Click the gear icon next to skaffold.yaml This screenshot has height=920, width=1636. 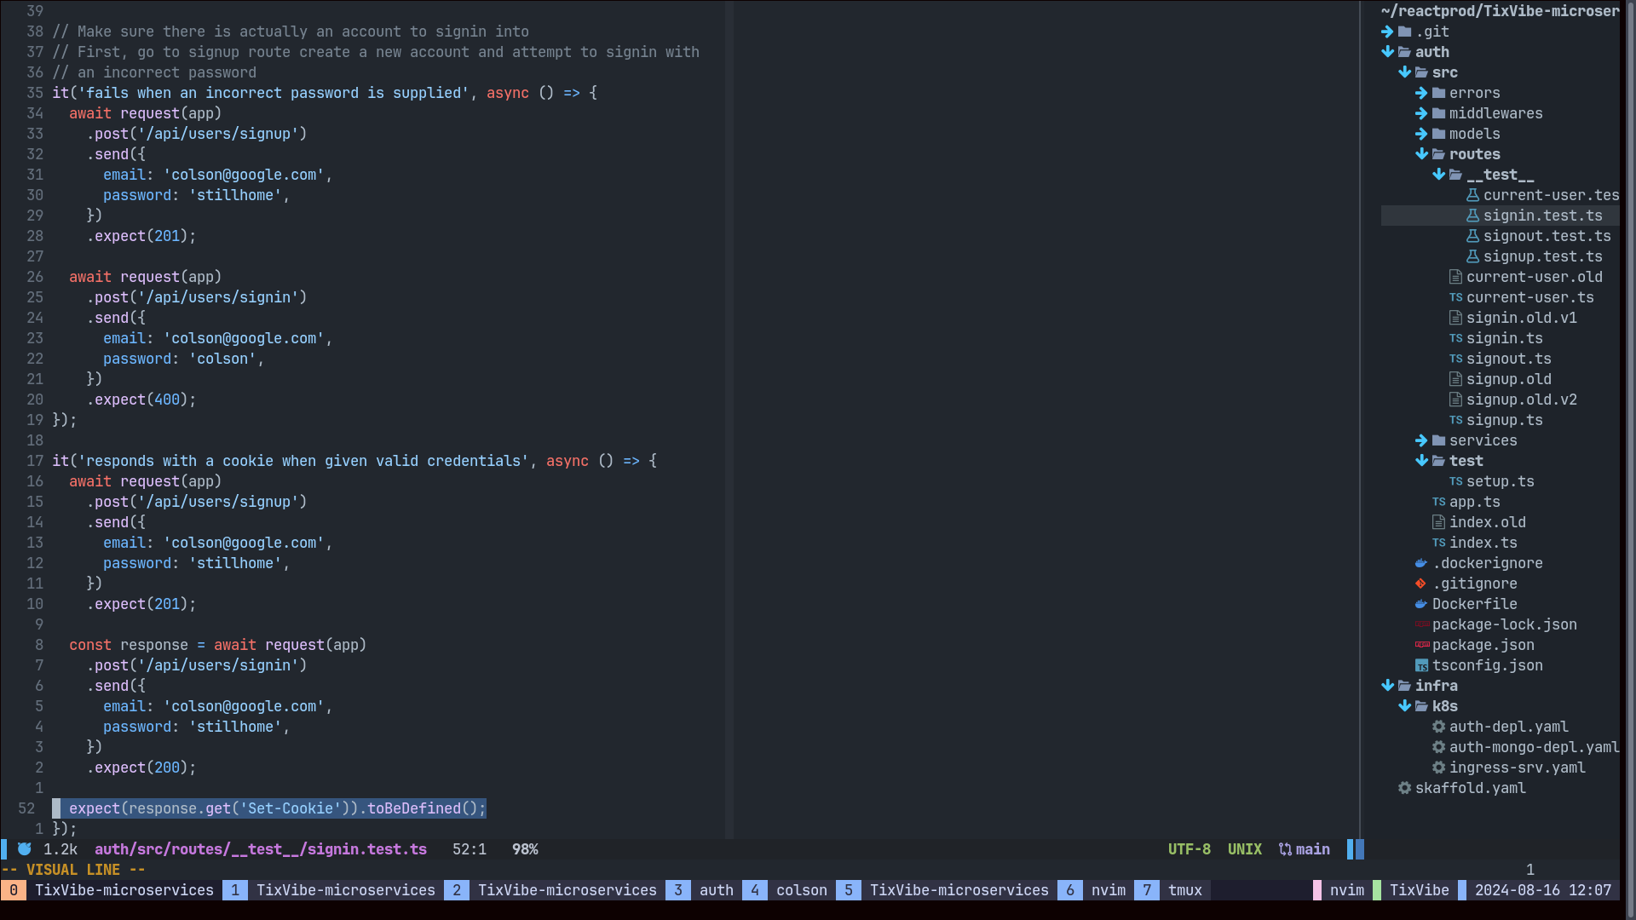click(x=1404, y=788)
